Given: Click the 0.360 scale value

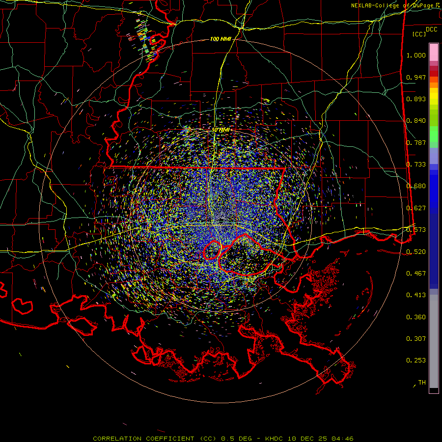Looking at the screenshot, I should coord(416,317).
